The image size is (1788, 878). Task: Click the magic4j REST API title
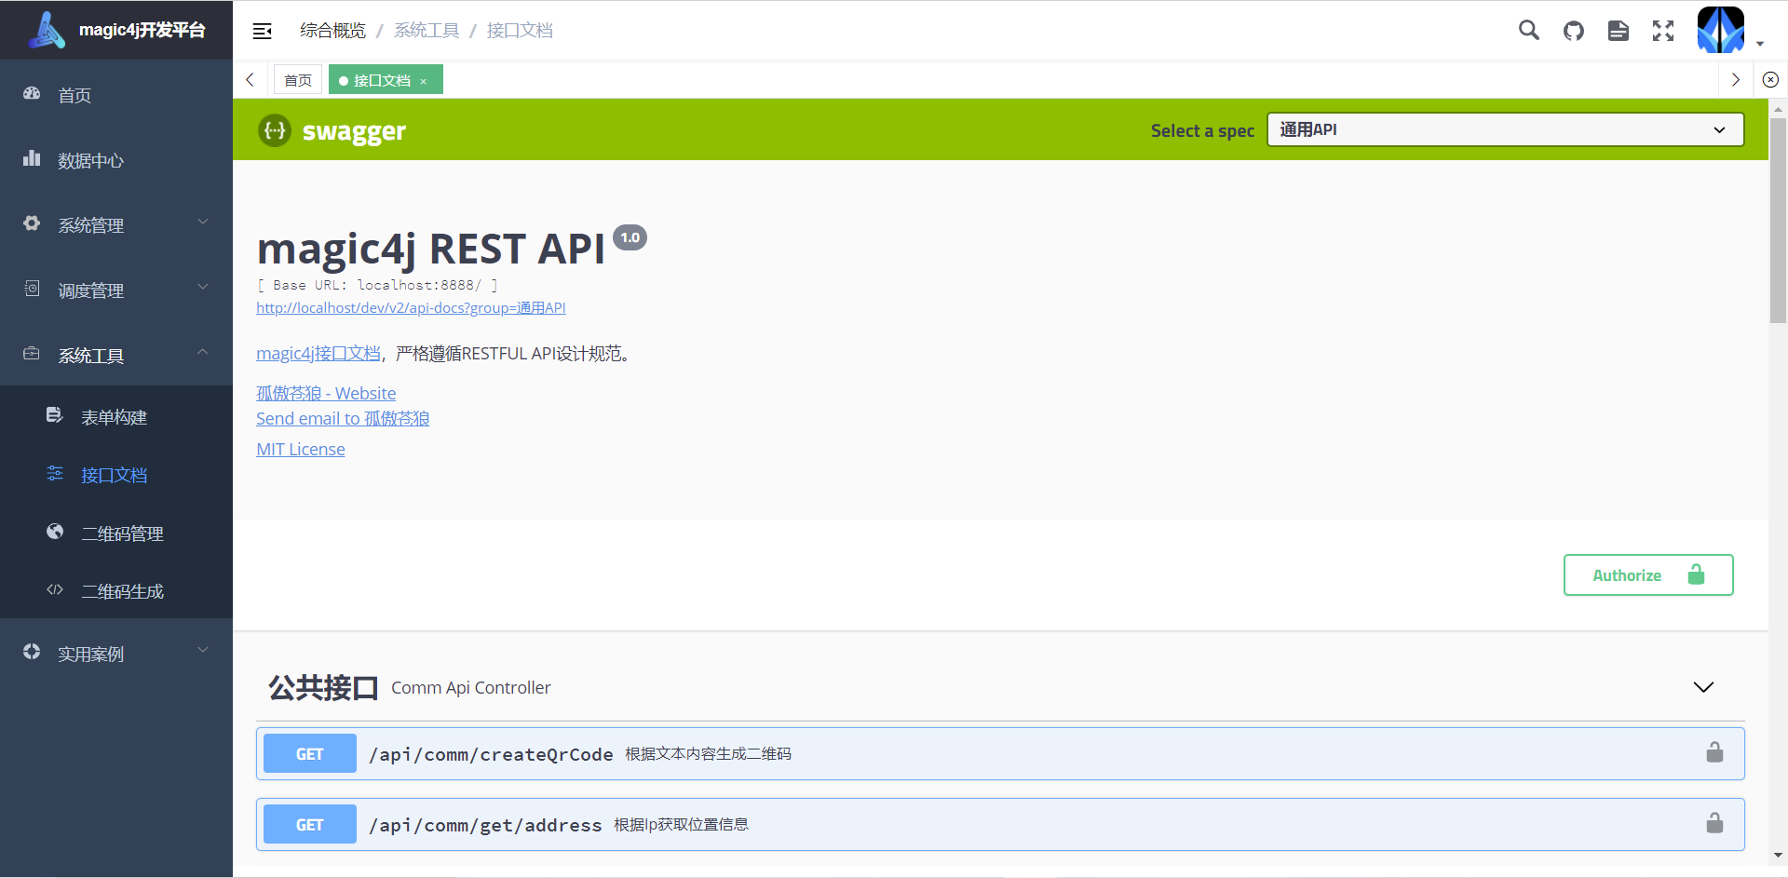point(431,249)
